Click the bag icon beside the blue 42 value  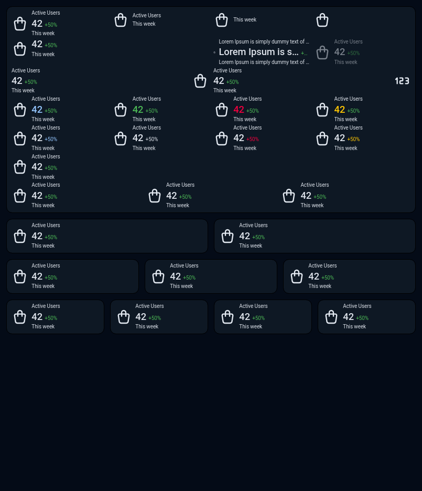coord(20,110)
